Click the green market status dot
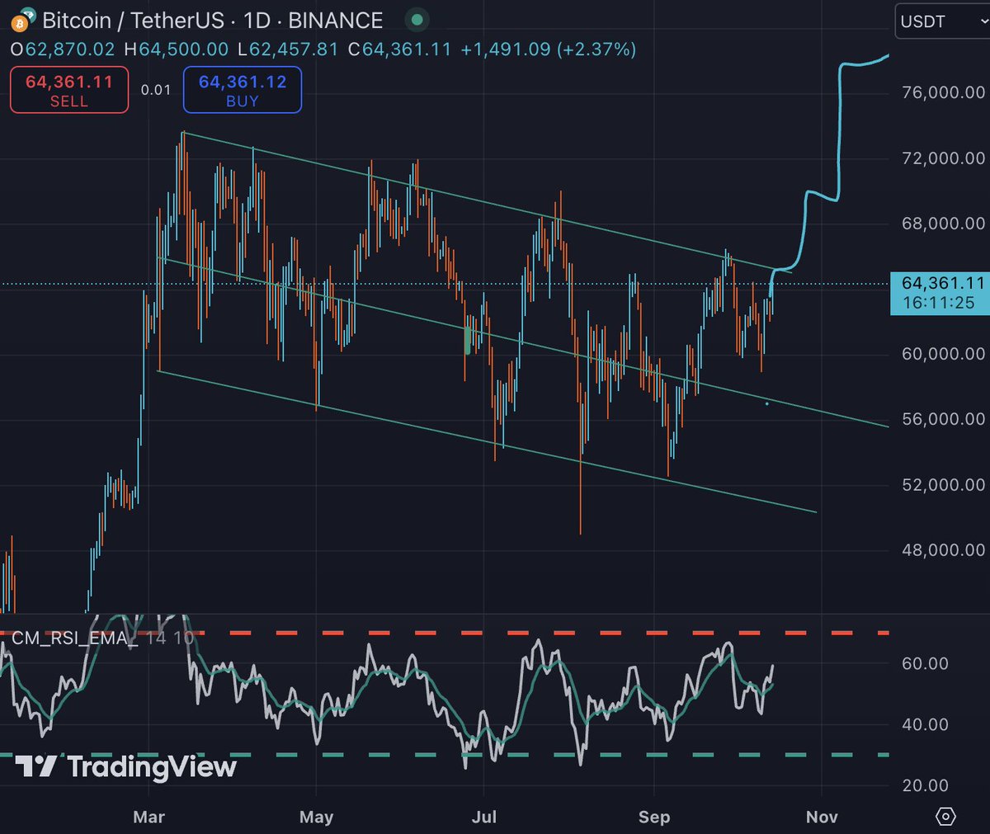Viewport: 990px width, 834px height. point(417,19)
